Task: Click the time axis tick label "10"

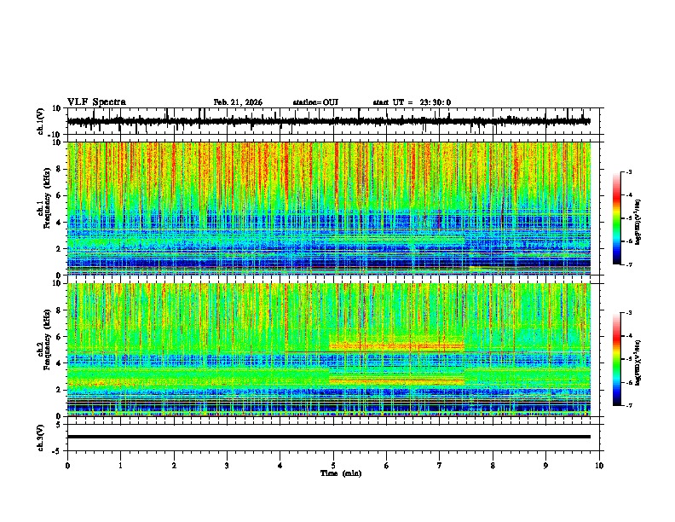Action: click(x=599, y=466)
